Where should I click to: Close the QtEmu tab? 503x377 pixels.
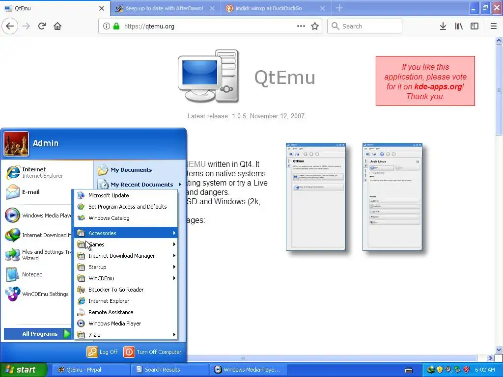[x=102, y=8]
